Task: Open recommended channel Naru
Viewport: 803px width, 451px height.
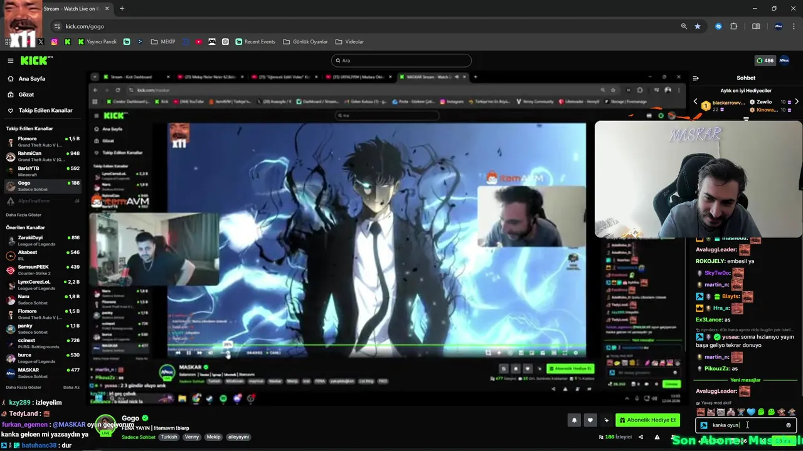Action: coord(42,299)
